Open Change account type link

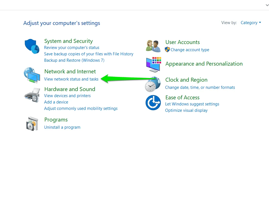[x=190, y=50]
